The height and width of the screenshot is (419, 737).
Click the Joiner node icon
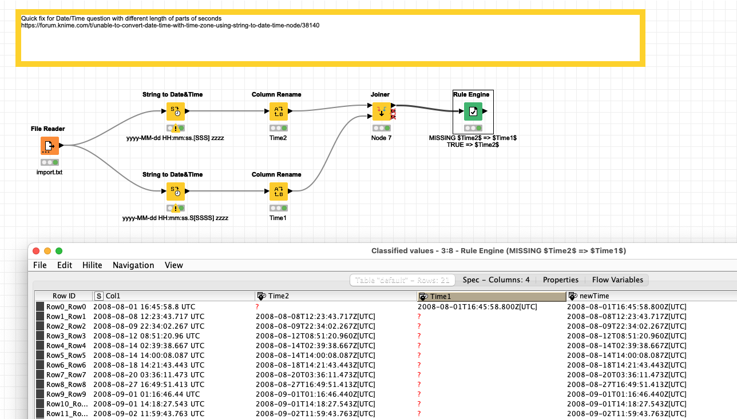pyautogui.click(x=382, y=111)
